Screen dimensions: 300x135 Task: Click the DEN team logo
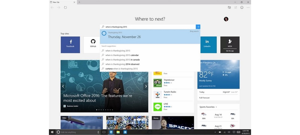[204, 114]
